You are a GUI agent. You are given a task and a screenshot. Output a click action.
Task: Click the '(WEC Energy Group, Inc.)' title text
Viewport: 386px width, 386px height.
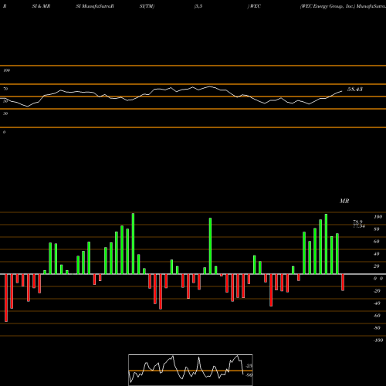point(327,6)
